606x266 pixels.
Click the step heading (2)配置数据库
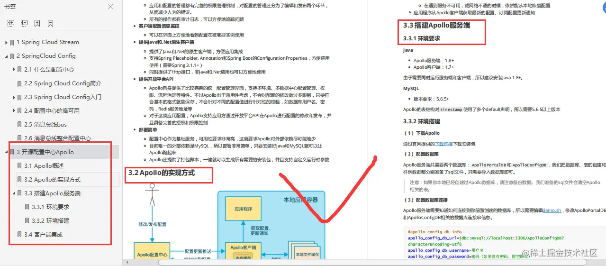[x=421, y=154]
